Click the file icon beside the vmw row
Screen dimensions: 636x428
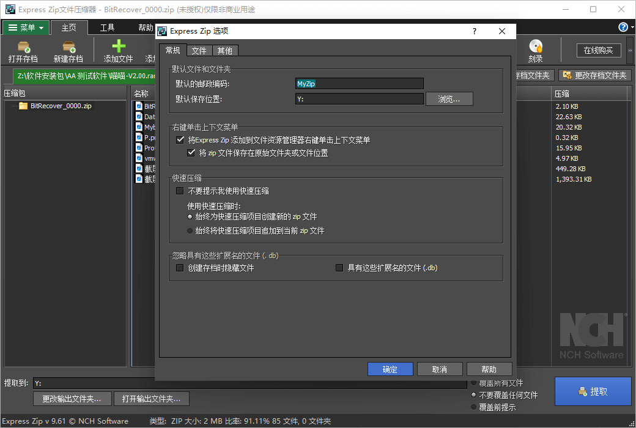[139, 158]
